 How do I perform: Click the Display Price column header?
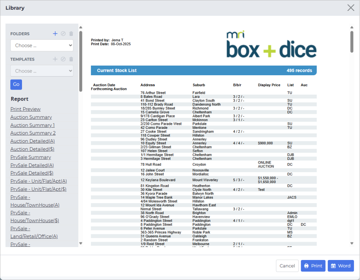269,85
